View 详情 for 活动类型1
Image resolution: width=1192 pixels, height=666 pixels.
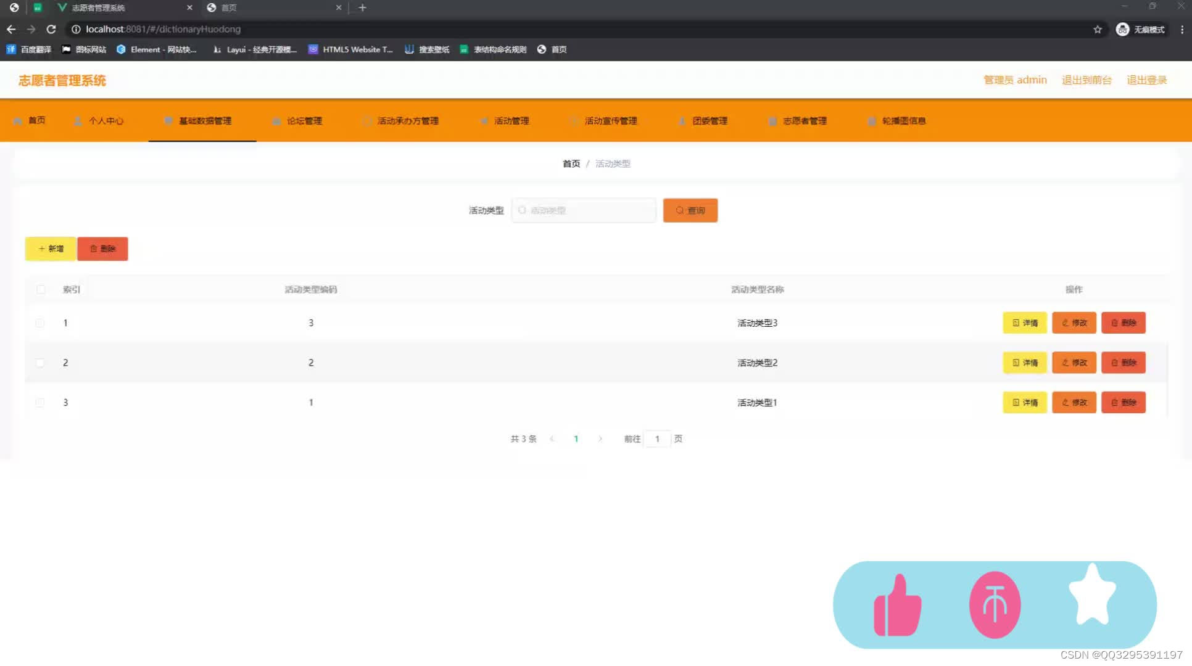pos(1025,402)
